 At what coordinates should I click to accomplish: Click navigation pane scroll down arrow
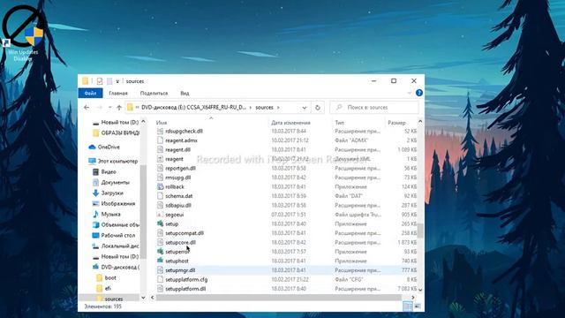[143, 298]
